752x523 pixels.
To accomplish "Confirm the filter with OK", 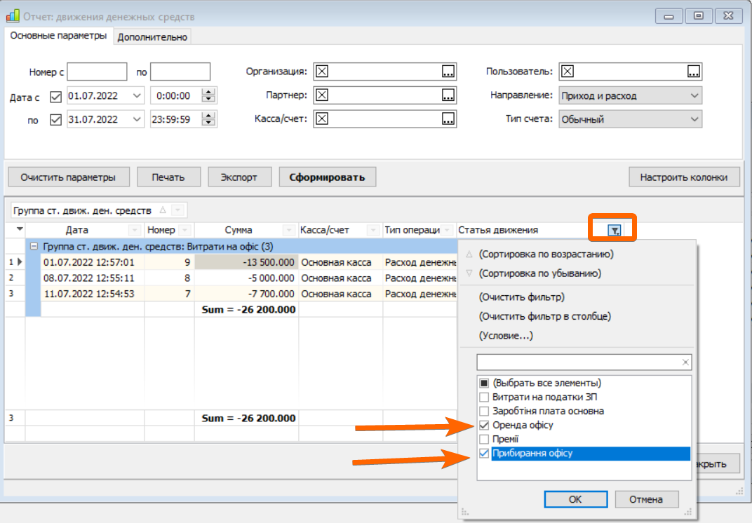I will 575,499.
